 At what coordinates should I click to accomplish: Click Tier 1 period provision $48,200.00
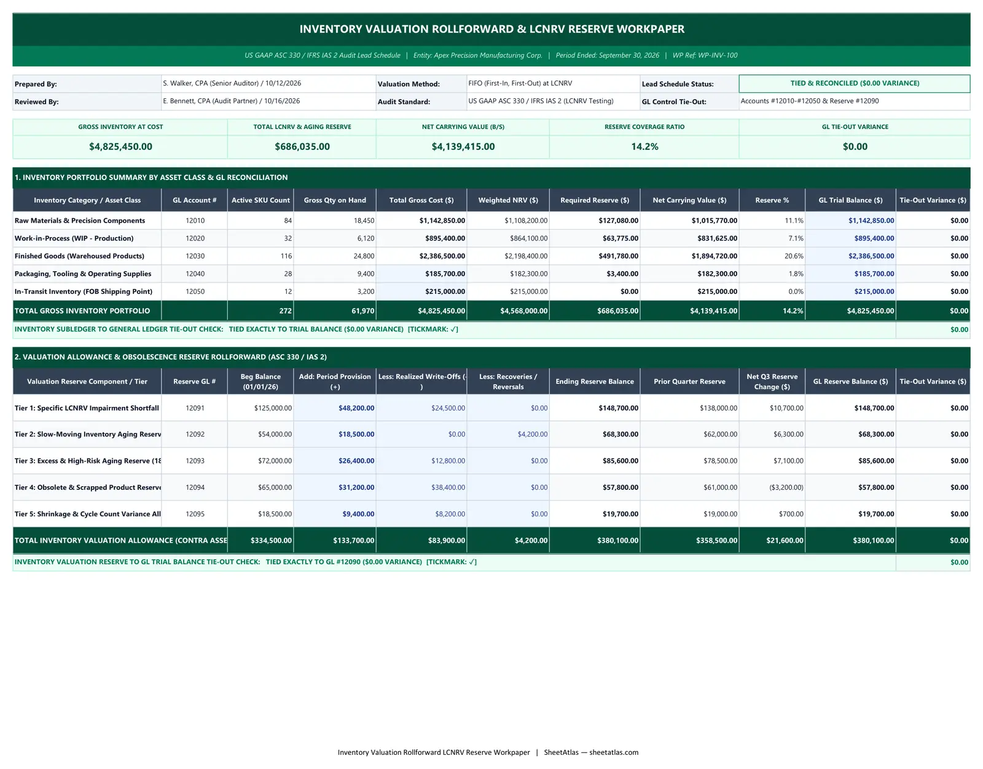click(x=335, y=408)
